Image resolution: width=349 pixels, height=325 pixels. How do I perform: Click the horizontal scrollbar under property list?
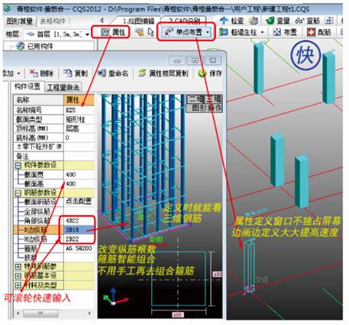tap(53, 313)
